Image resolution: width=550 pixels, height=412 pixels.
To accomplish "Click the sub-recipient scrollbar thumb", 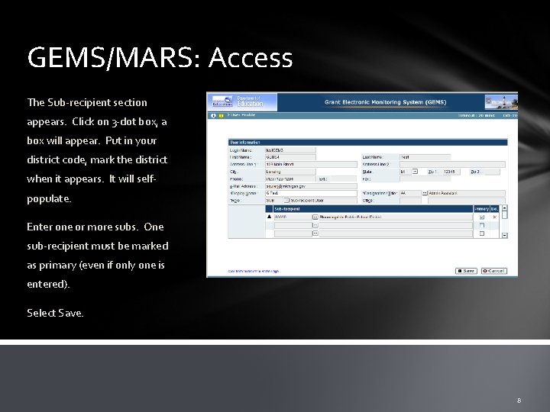I will click(x=505, y=215).
